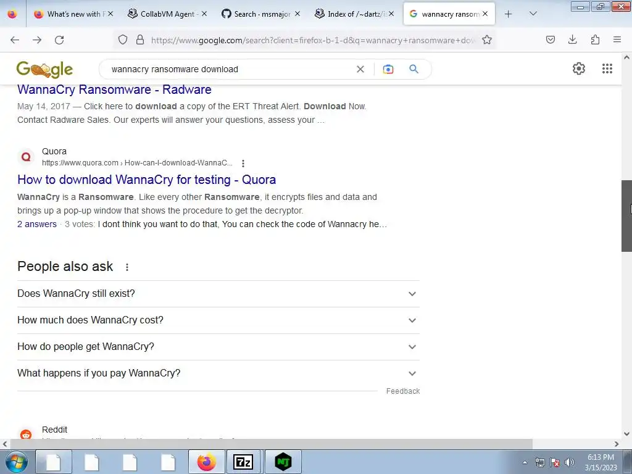Viewport: 632px width, 474px height.
Task: Switch to Firefox in the taskbar
Action: point(206,462)
